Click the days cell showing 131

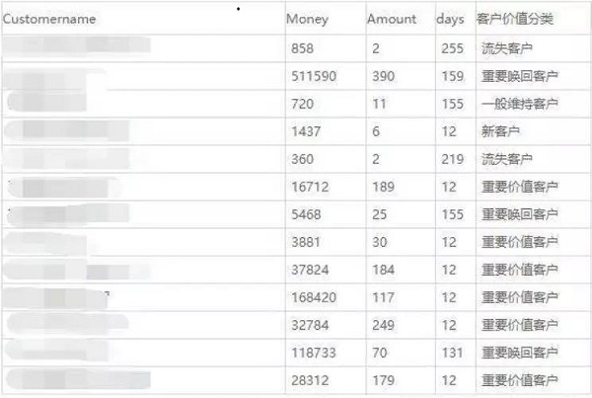(x=450, y=353)
